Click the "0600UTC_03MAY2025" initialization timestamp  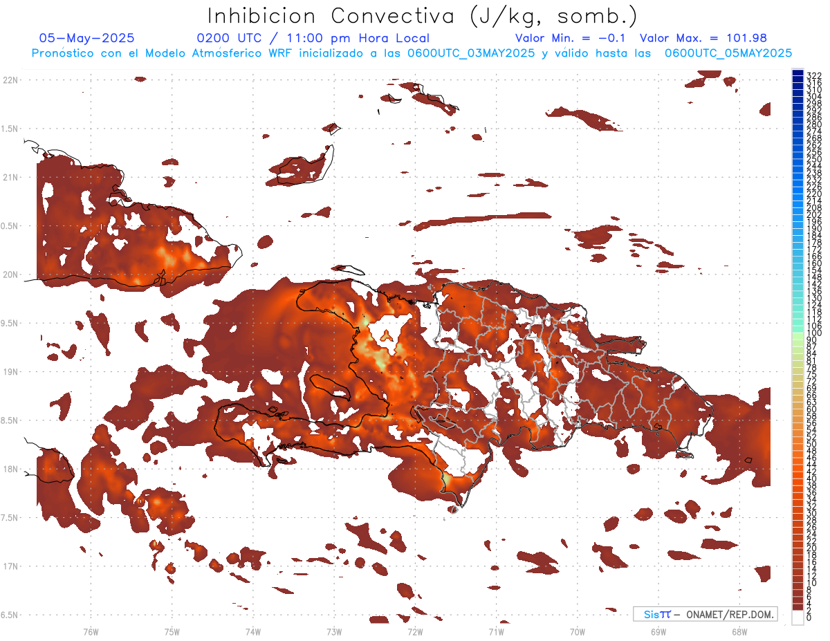(470, 53)
